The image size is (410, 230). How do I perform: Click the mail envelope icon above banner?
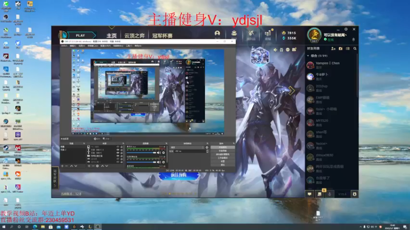click(294, 50)
